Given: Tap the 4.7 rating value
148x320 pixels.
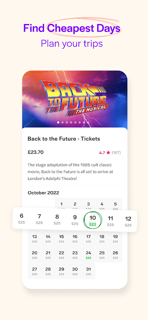Looking at the screenshot, I should (x=102, y=152).
